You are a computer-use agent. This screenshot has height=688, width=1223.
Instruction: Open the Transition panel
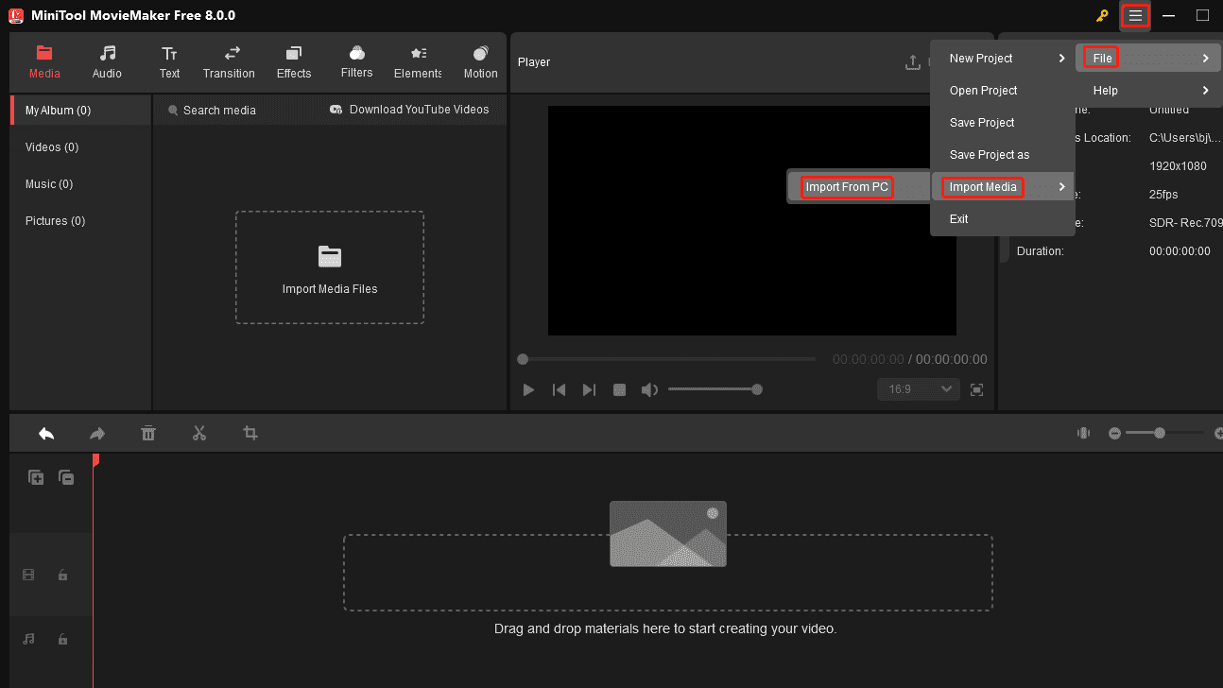click(229, 61)
